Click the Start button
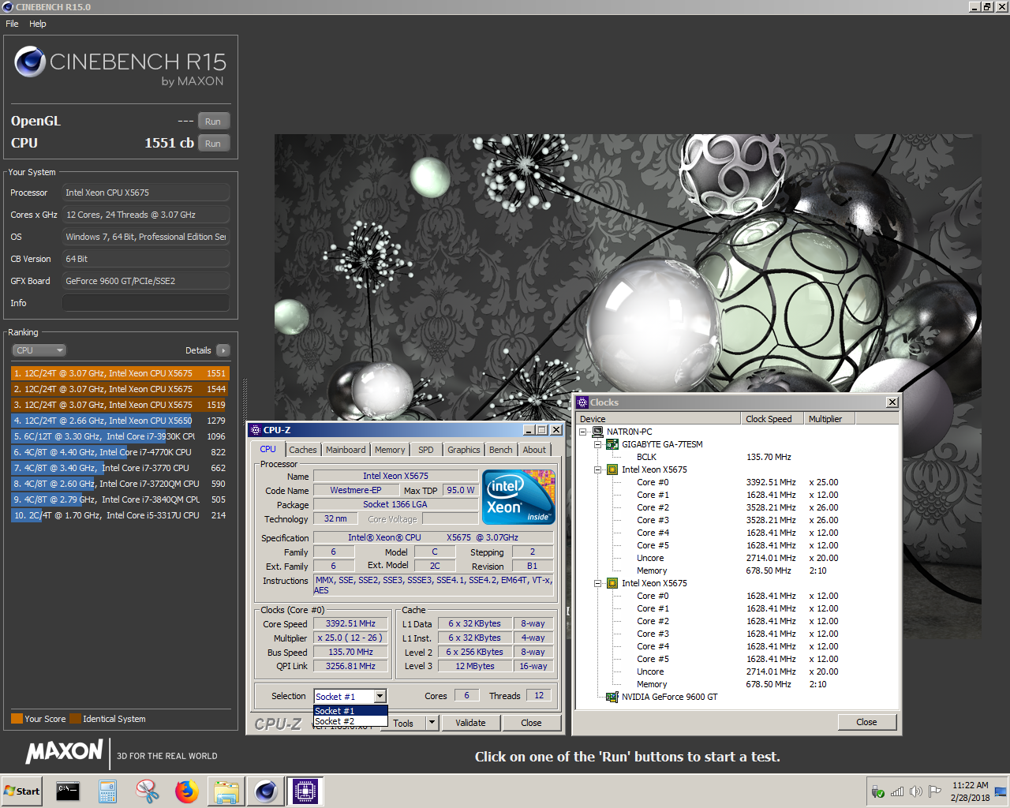Image resolution: width=1010 pixels, height=808 pixels. click(22, 791)
